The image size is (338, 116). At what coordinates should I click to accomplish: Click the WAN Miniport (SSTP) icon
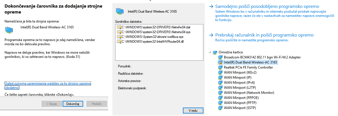pos(221,108)
